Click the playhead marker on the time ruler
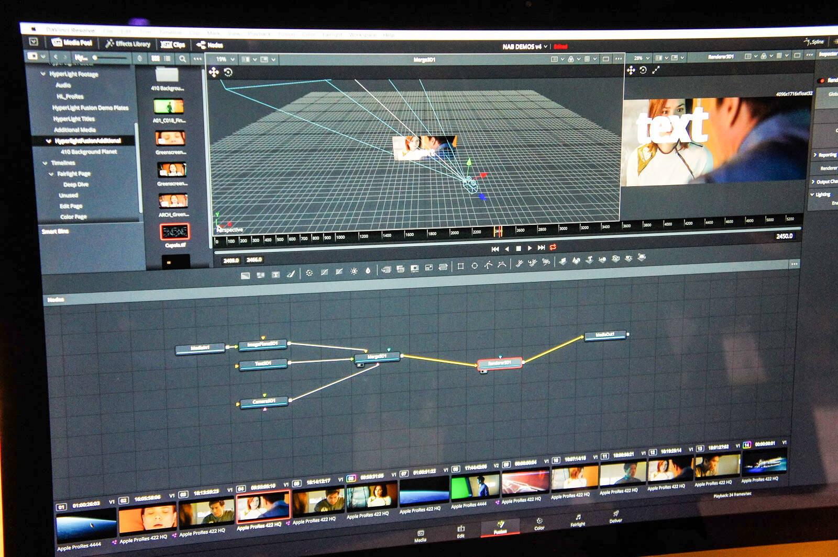The image size is (838, 557). coord(499,231)
